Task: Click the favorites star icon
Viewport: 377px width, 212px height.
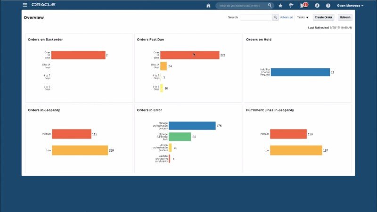Action: click(x=280, y=5)
